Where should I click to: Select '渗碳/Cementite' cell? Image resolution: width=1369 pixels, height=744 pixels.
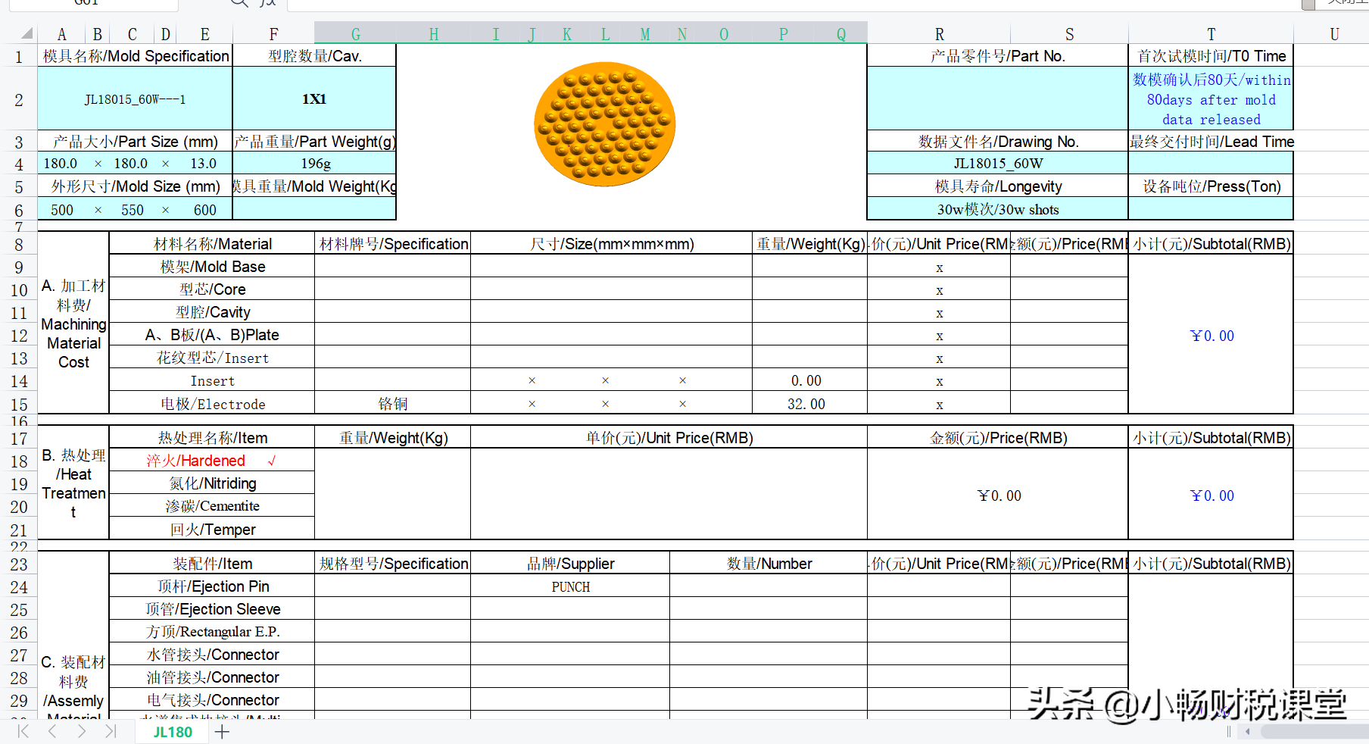point(212,506)
